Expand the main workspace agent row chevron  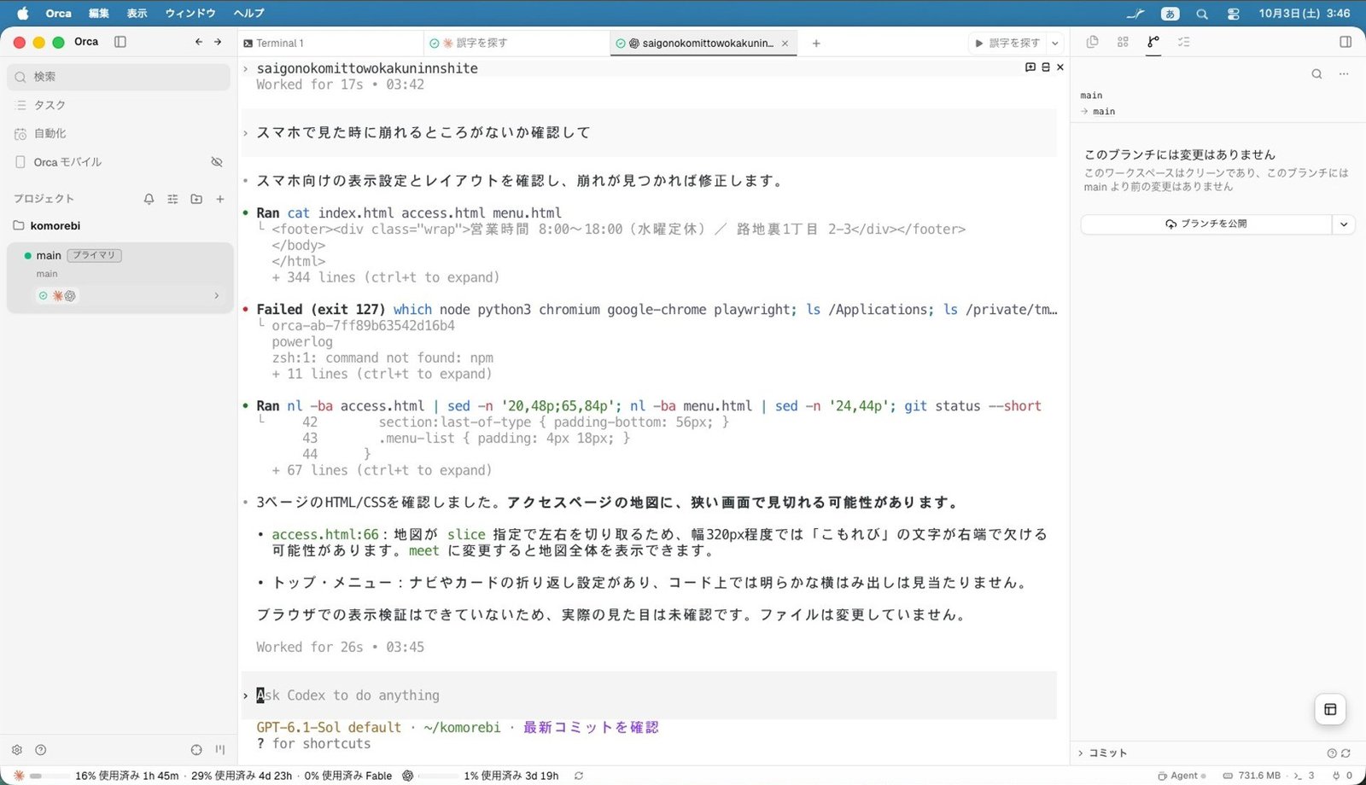pos(217,296)
